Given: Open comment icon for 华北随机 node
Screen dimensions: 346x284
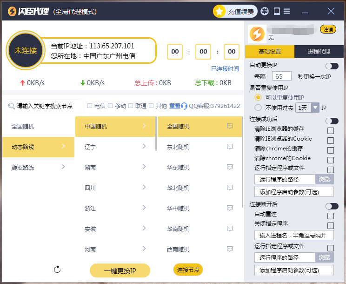Looking at the screenshot, I should click(x=230, y=188).
